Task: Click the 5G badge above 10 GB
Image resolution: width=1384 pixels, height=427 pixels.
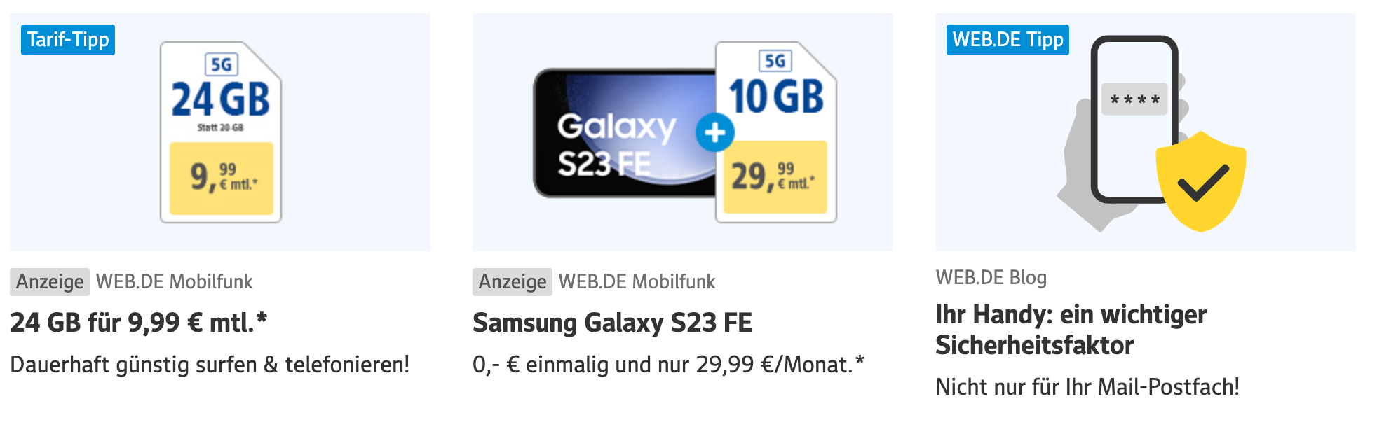Action: pyautogui.click(x=775, y=61)
